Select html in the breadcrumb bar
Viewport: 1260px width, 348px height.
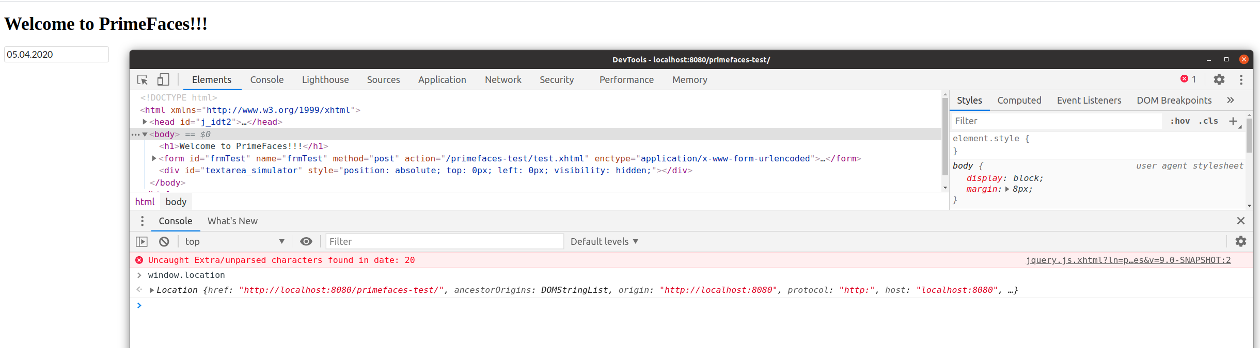pyautogui.click(x=145, y=202)
